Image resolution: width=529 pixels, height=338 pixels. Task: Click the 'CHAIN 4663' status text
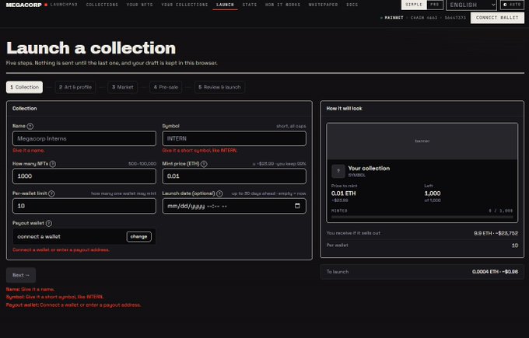pyautogui.click(x=424, y=18)
